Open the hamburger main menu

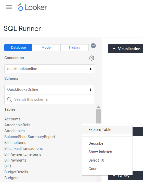(9, 7)
